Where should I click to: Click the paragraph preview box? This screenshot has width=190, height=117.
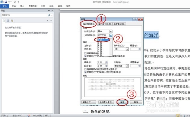pyautogui.click(x=112, y=87)
